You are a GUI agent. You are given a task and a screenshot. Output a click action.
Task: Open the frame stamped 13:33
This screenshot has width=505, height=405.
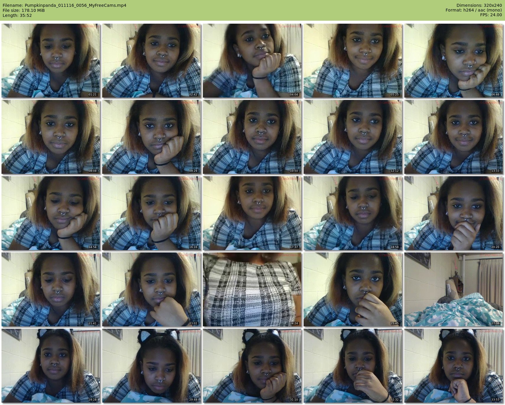(454, 137)
